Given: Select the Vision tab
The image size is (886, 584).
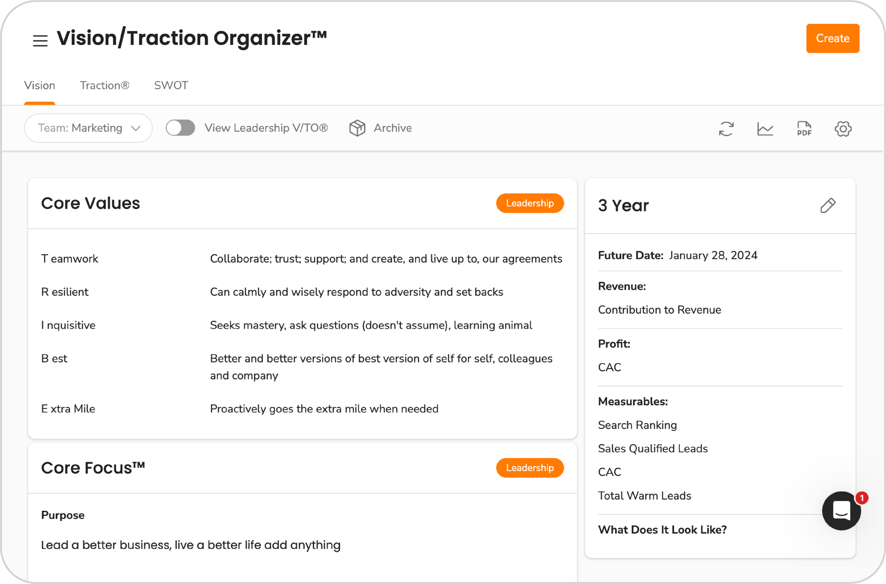Looking at the screenshot, I should [40, 85].
